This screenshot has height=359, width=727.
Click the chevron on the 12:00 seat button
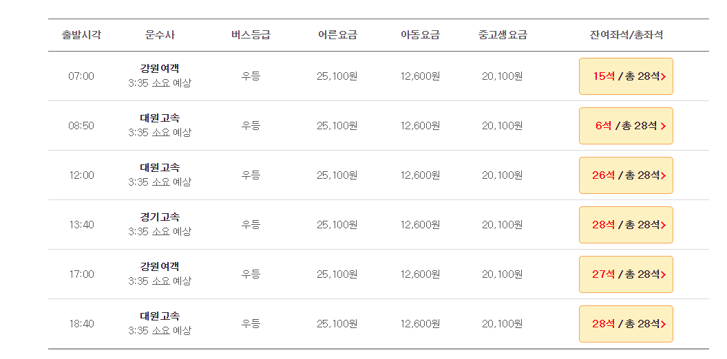tap(664, 175)
